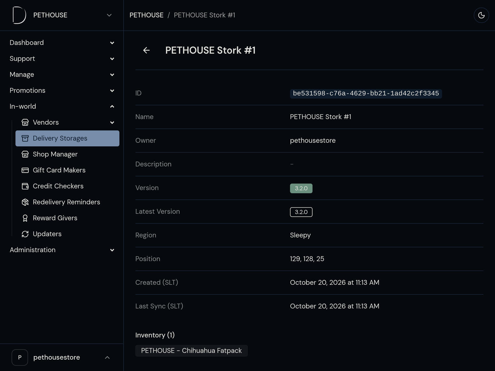The height and width of the screenshot is (371, 495).
Task: Expand the Dashboard section
Action: coord(62,43)
